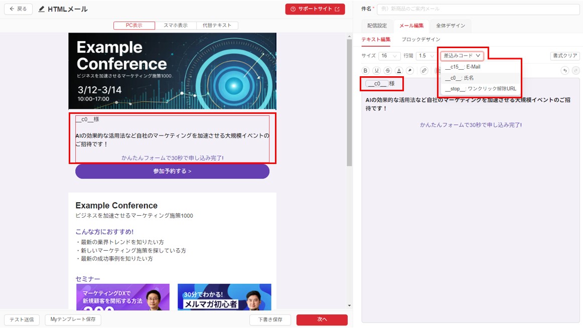The image size is (583, 328).
Task: Click the line 最新の業界トレンドを知りたい方
Action: pyautogui.click(x=120, y=242)
